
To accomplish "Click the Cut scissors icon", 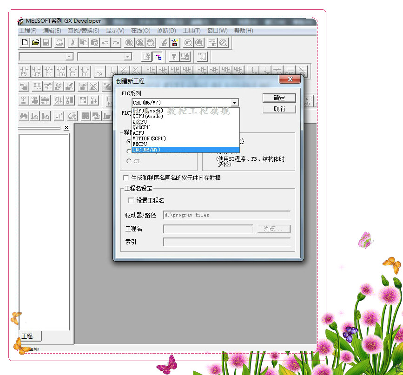I will pyautogui.click(x=73, y=42).
